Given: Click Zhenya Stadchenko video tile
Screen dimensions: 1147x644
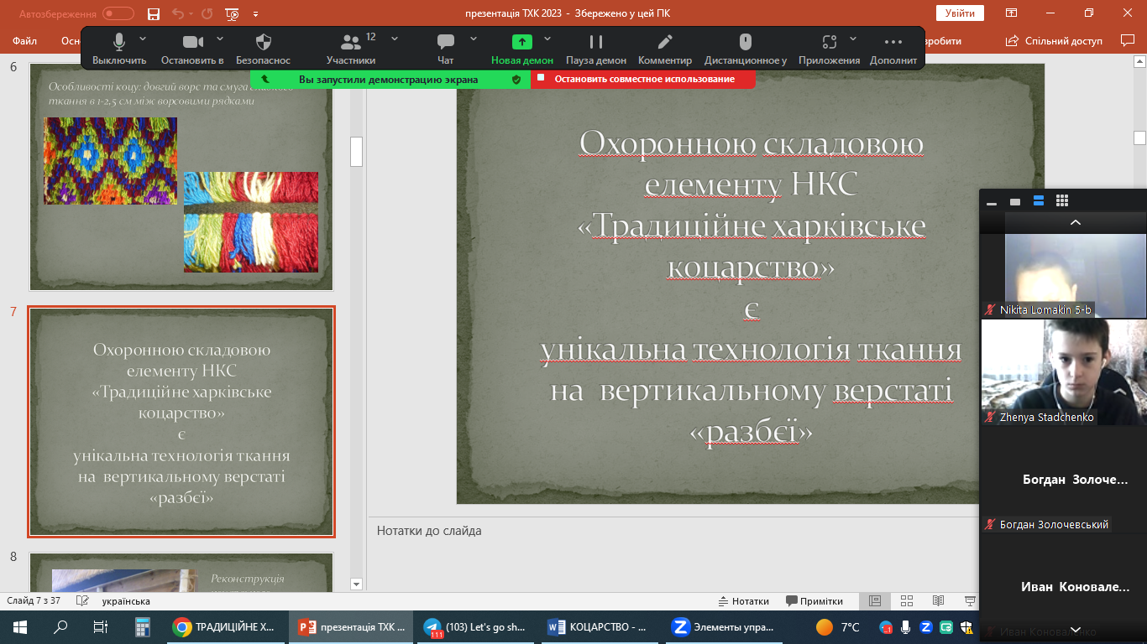Looking at the screenshot, I should click(1063, 372).
